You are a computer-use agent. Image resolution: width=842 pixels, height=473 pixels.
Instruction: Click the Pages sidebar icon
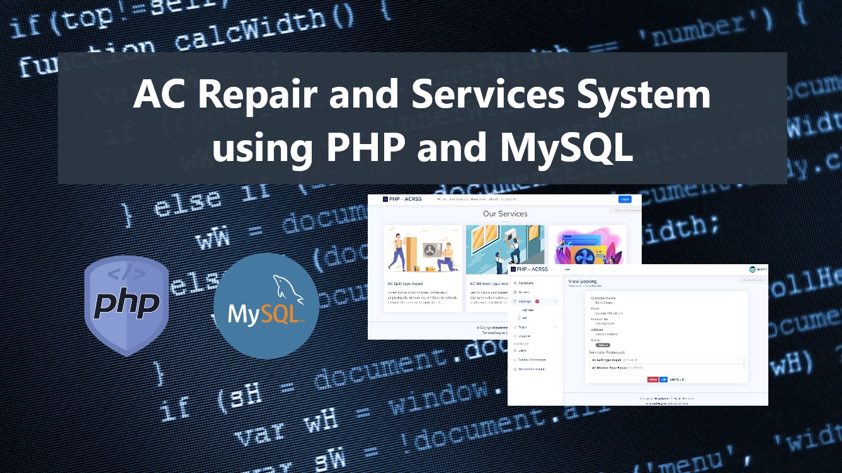515,327
